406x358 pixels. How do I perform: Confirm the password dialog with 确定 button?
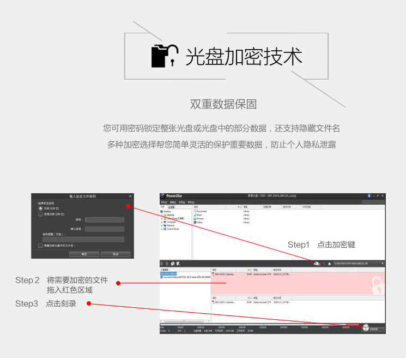click(x=84, y=254)
